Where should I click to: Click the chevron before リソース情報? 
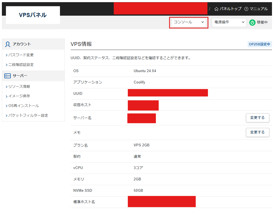(x=6, y=87)
